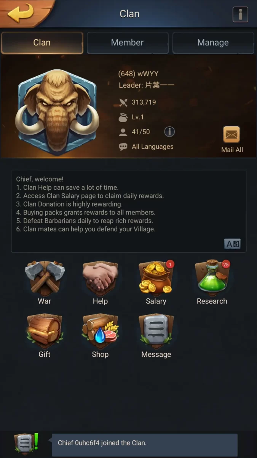Tap the mammoth clan emblem

pos(57,112)
